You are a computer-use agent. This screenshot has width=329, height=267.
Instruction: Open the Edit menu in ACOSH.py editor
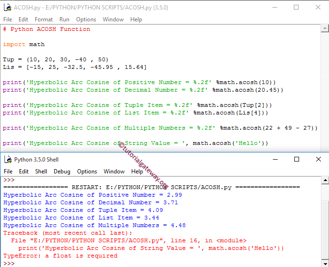[x=23, y=19]
